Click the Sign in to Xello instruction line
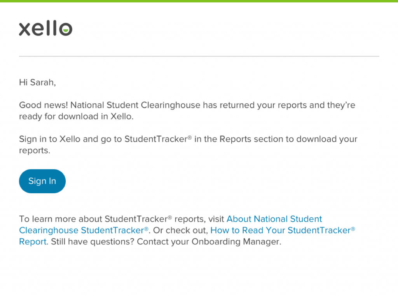This screenshot has height=295, width=398. [188, 139]
